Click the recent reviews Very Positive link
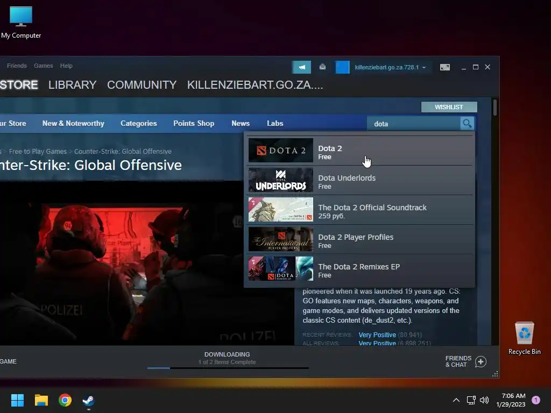The image size is (551, 413). pyautogui.click(x=377, y=334)
